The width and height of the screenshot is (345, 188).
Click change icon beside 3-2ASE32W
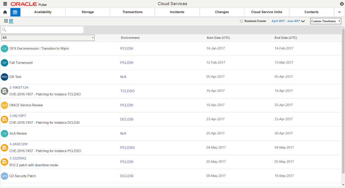[x=4, y=148]
